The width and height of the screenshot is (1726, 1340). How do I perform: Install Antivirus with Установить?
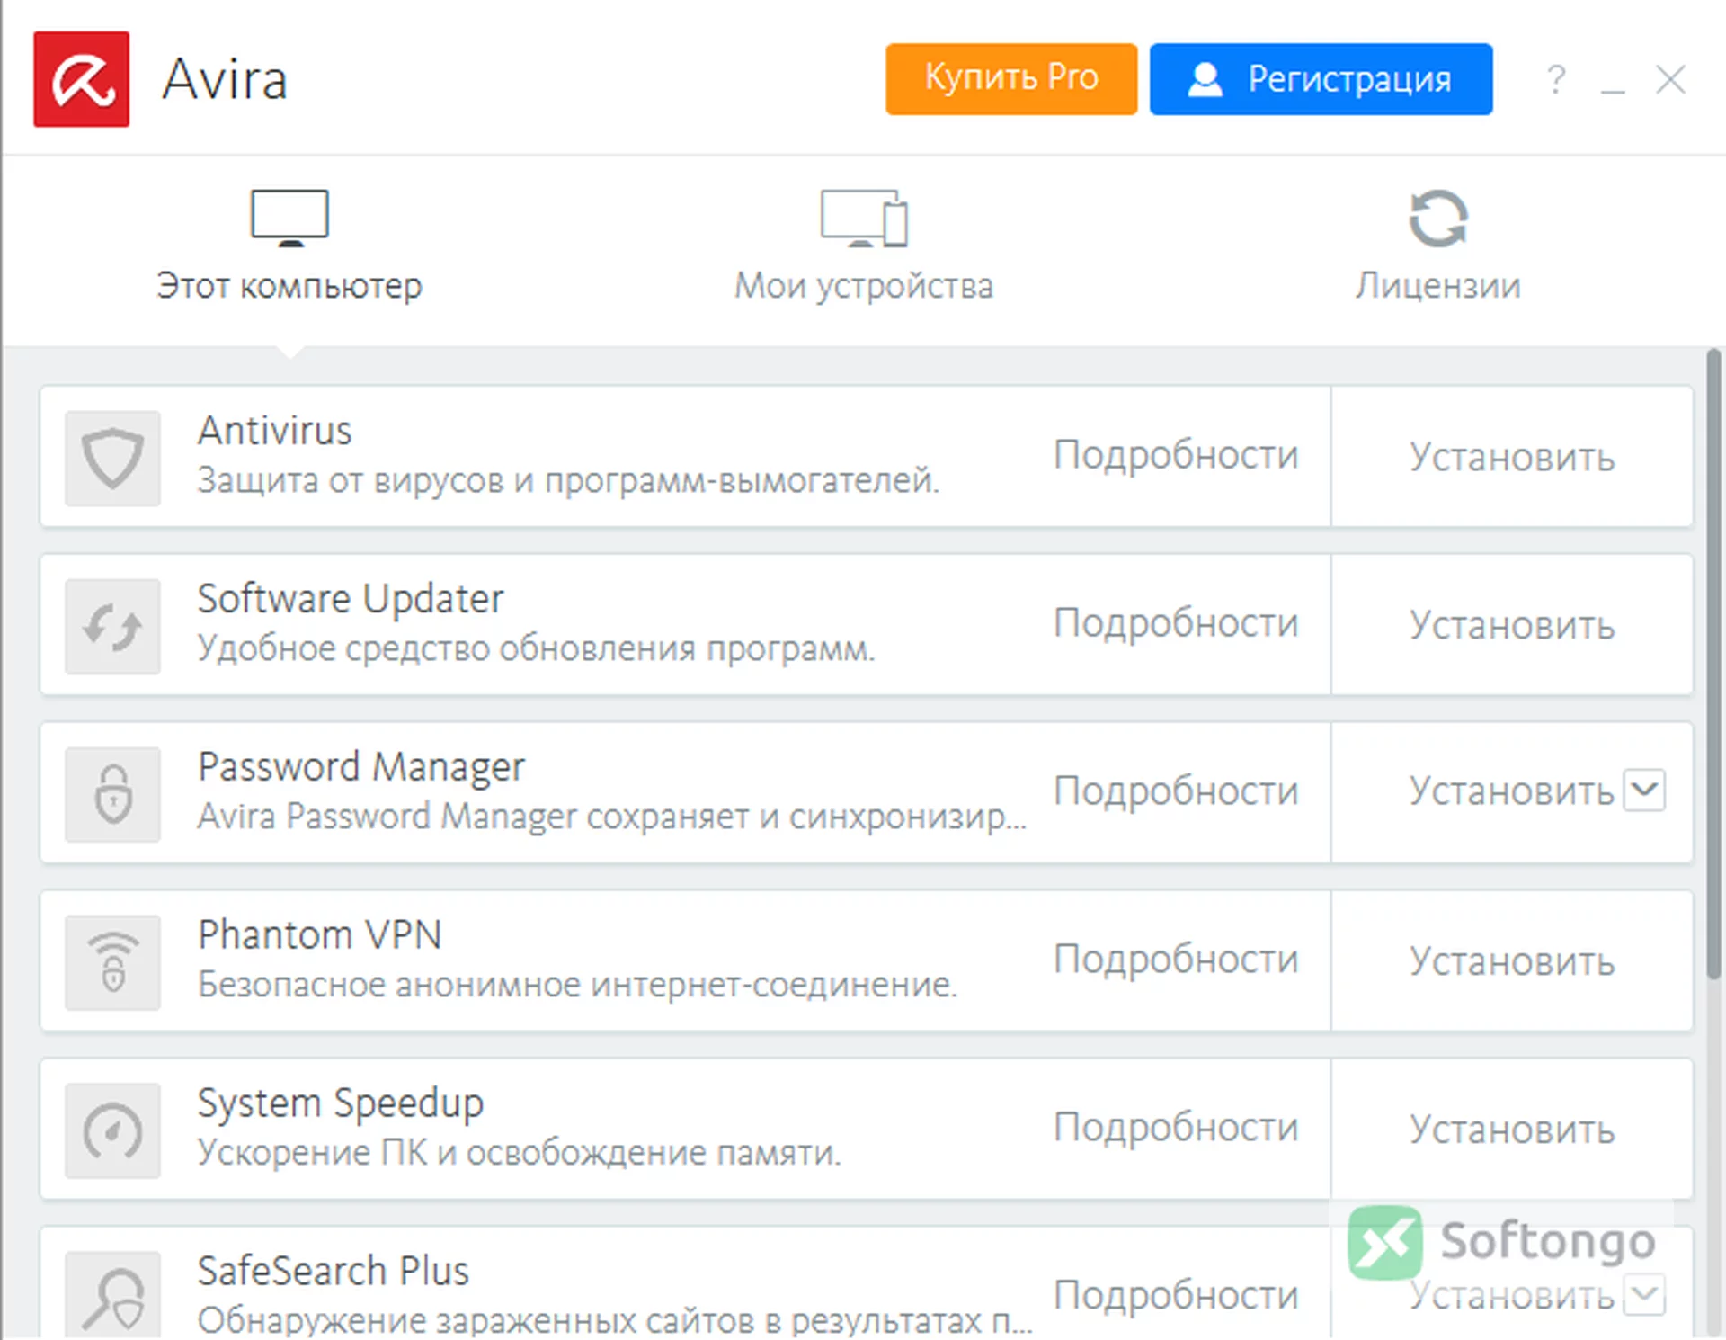(x=1512, y=457)
